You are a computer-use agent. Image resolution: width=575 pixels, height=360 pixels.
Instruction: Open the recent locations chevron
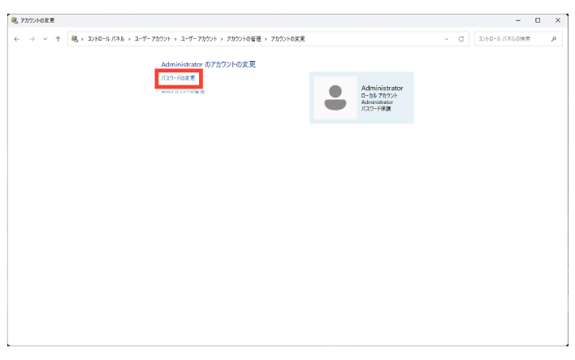(45, 39)
